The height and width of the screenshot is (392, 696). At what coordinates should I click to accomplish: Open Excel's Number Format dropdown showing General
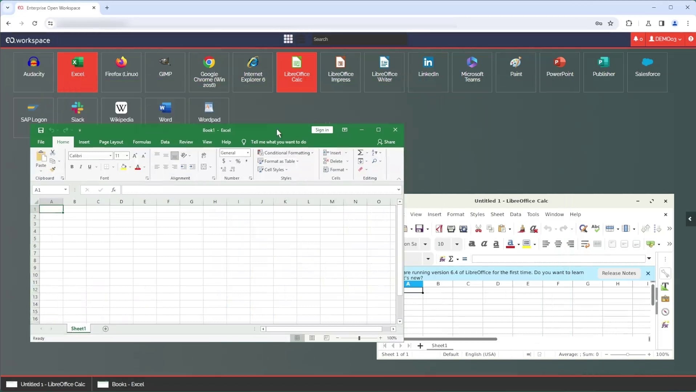click(248, 153)
